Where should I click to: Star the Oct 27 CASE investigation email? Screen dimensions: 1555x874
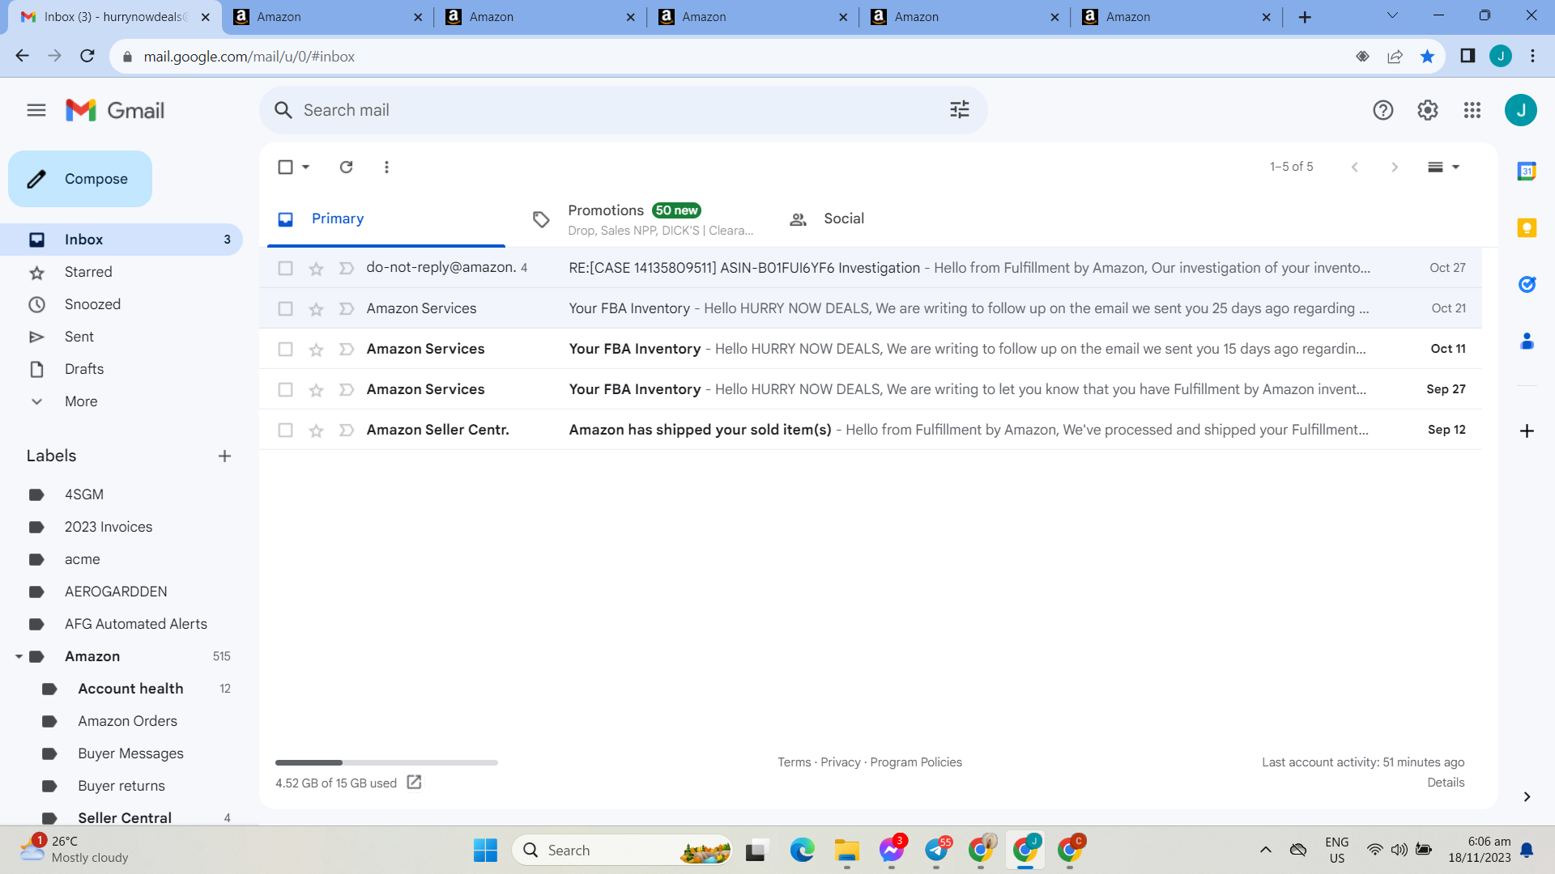click(x=316, y=269)
